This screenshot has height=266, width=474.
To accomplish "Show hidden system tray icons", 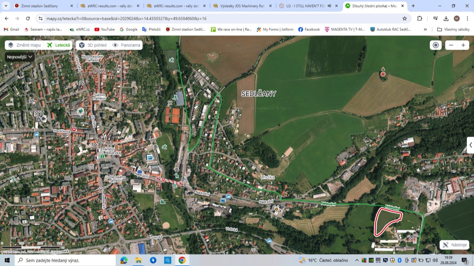I will click(357, 260).
